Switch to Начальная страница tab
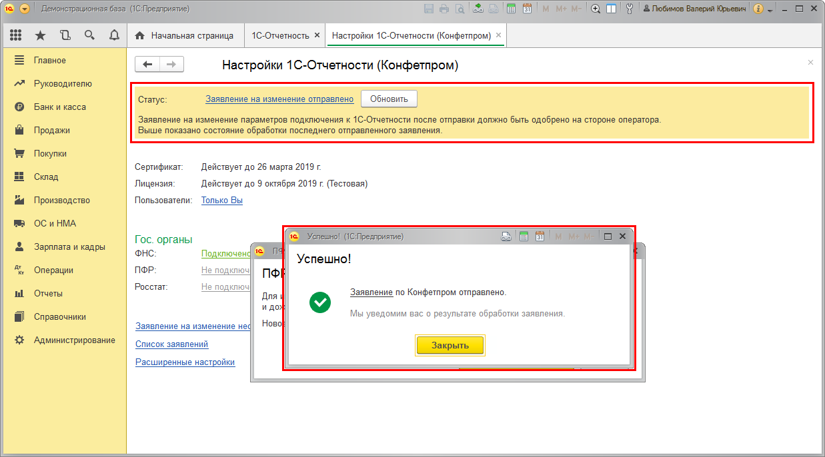This screenshot has width=825, height=457. [x=185, y=35]
